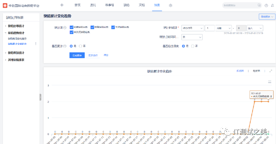This screenshot has height=144, width=276.
Task: Open the chart hamburger menu icon
Action: (269, 82)
